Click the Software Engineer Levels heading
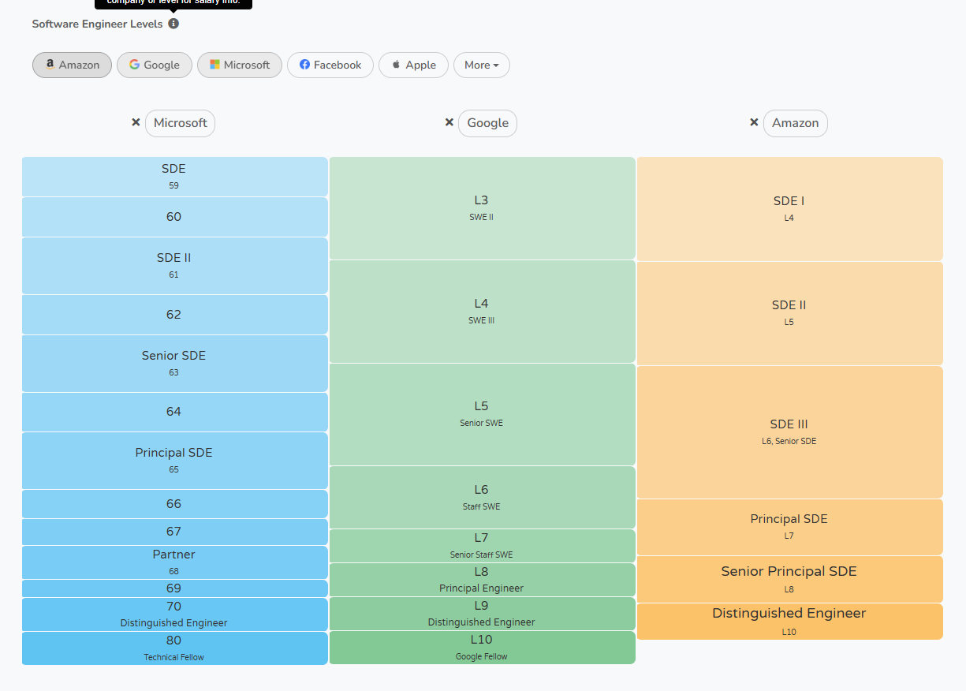 tap(97, 24)
